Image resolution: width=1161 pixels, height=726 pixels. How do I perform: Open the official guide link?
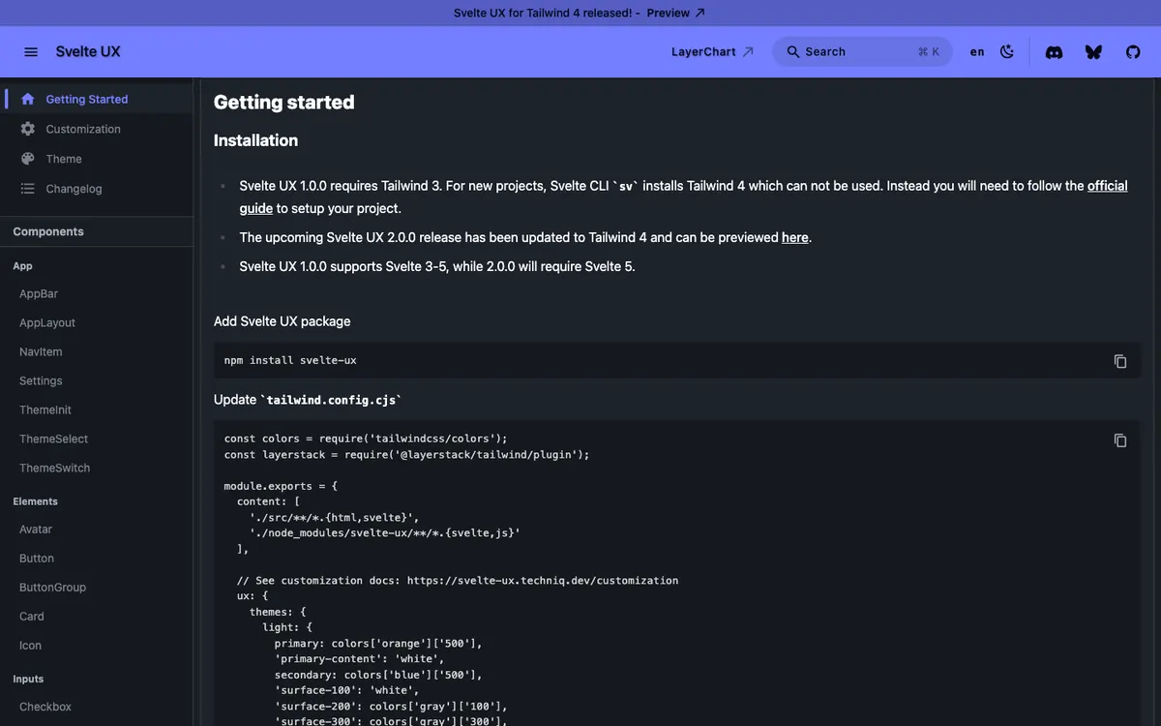coord(1108,186)
